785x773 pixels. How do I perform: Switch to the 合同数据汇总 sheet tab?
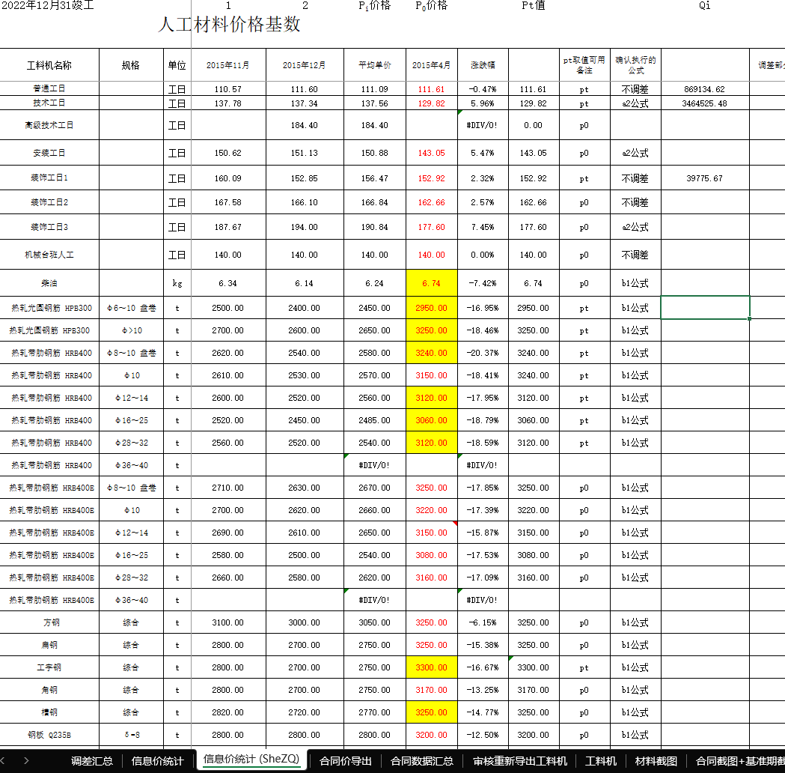422,761
